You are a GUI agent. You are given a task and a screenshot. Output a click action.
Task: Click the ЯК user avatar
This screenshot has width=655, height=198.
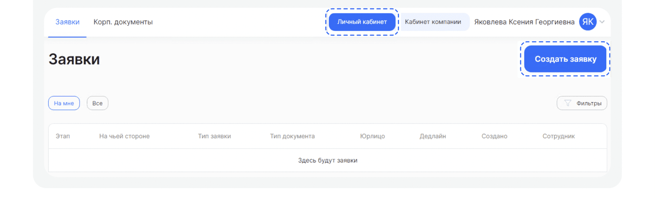coord(588,22)
